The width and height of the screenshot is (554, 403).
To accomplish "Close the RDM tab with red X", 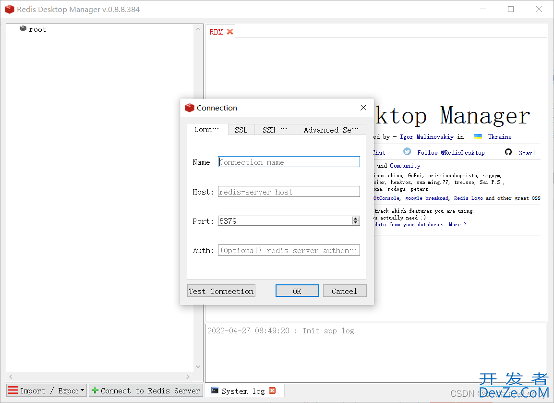I will click(229, 32).
